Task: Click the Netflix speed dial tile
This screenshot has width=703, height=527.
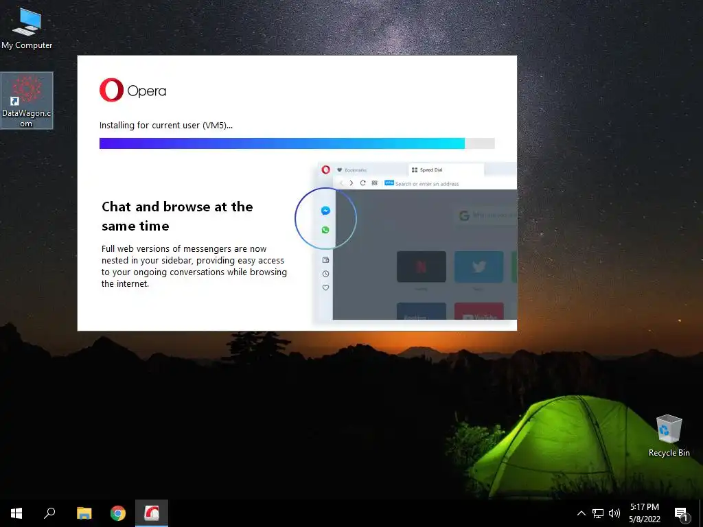Action: (422, 267)
